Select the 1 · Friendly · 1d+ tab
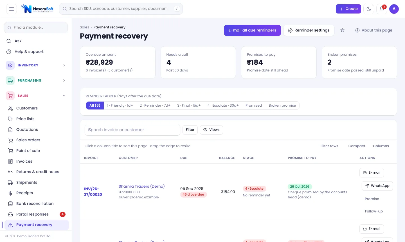 coord(120,106)
